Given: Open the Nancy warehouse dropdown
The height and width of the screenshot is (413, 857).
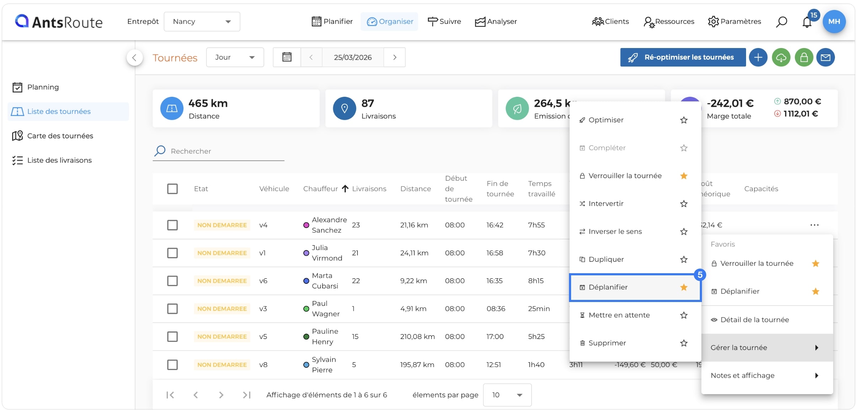Looking at the screenshot, I should [202, 22].
